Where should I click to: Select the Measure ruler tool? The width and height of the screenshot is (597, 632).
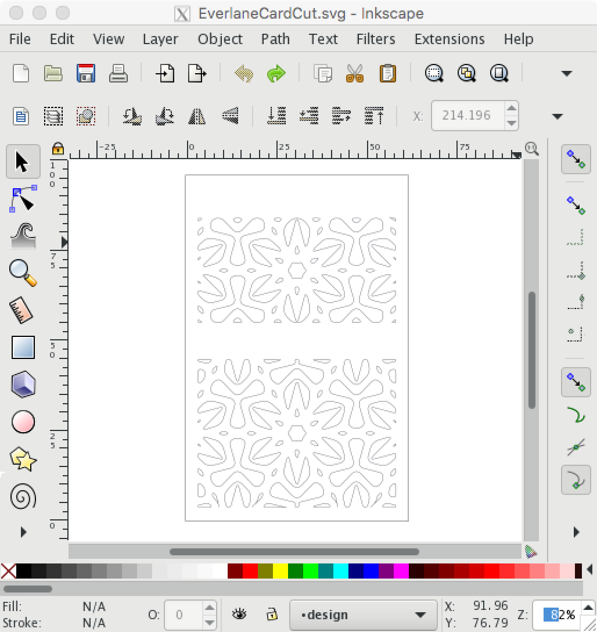pos(21,310)
